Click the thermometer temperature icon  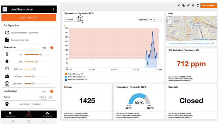click(x=7, y=54)
